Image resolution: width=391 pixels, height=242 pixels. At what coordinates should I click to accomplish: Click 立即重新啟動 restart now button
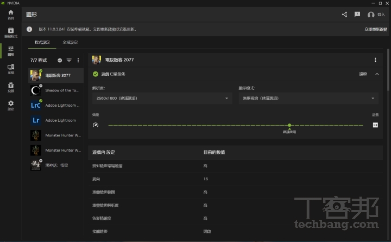pyautogui.click(x=376, y=29)
